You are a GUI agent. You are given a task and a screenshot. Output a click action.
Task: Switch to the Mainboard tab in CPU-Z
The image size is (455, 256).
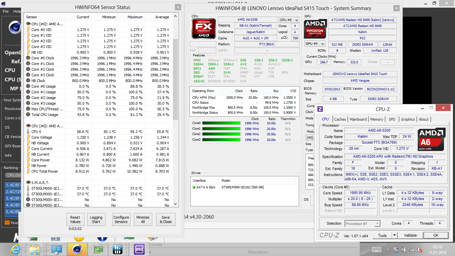(x=358, y=119)
